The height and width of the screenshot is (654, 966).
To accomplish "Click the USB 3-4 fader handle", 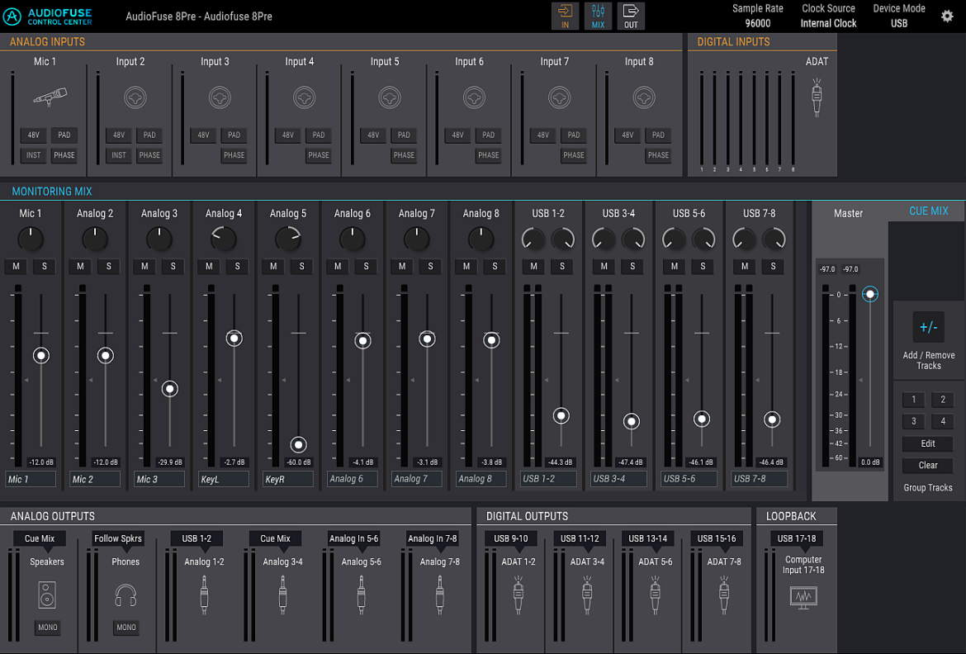I will pyautogui.click(x=631, y=422).
